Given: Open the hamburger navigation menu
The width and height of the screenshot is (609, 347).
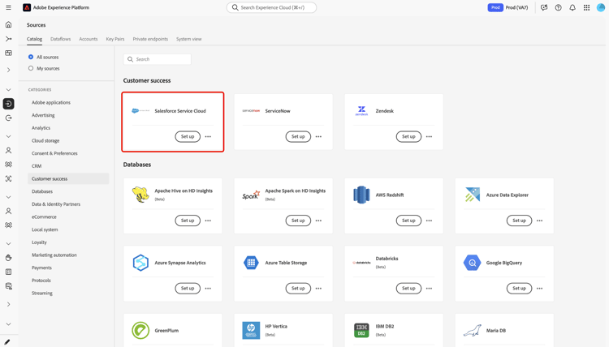Looking at the screenshot, I should [9, 7].
